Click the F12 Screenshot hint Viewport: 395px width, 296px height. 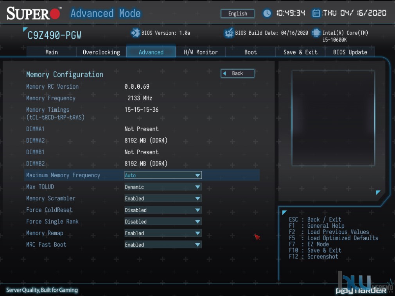313,257
